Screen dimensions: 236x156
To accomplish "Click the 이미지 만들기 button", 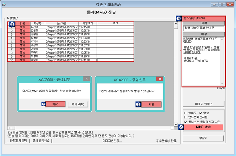I will pos(203,104).
